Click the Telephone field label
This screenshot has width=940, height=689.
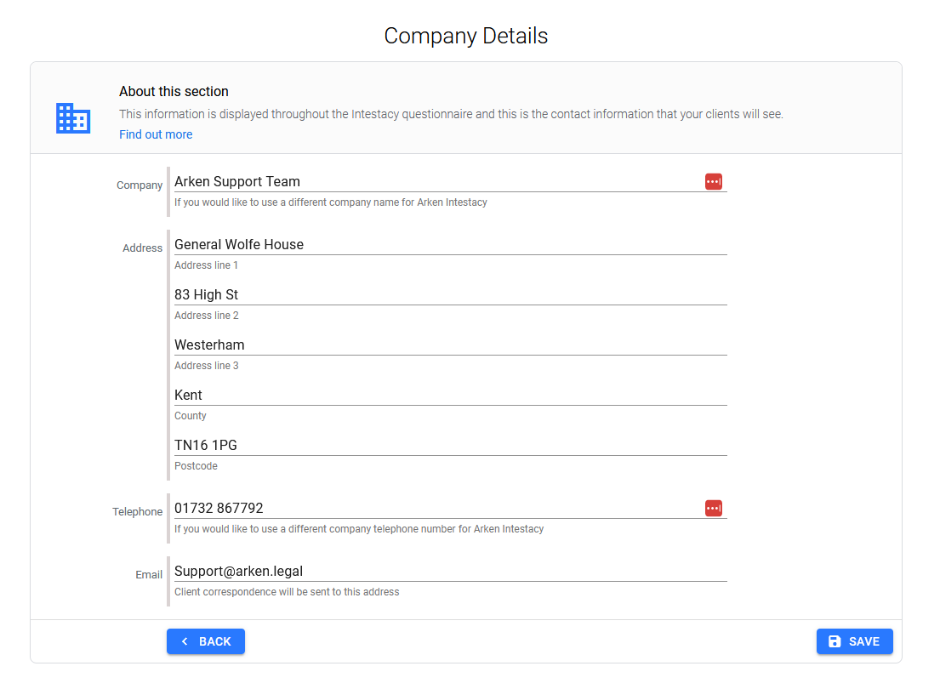[137, 512]
